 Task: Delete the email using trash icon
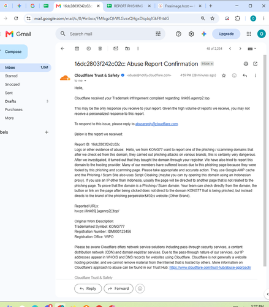coord(100,49)
